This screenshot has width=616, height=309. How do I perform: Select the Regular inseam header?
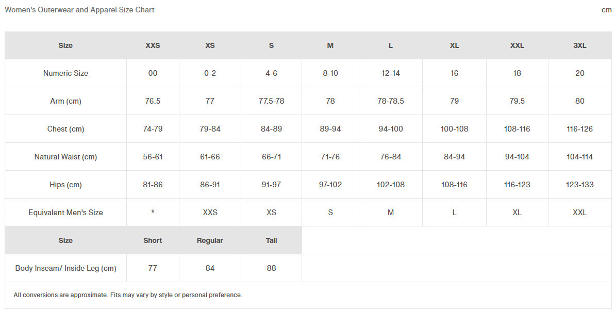[210, 240]
